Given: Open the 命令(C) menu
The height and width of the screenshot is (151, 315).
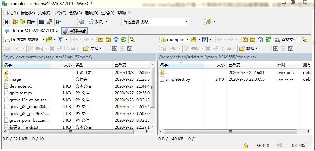Looking at the screenshot, I should (60, 13).
